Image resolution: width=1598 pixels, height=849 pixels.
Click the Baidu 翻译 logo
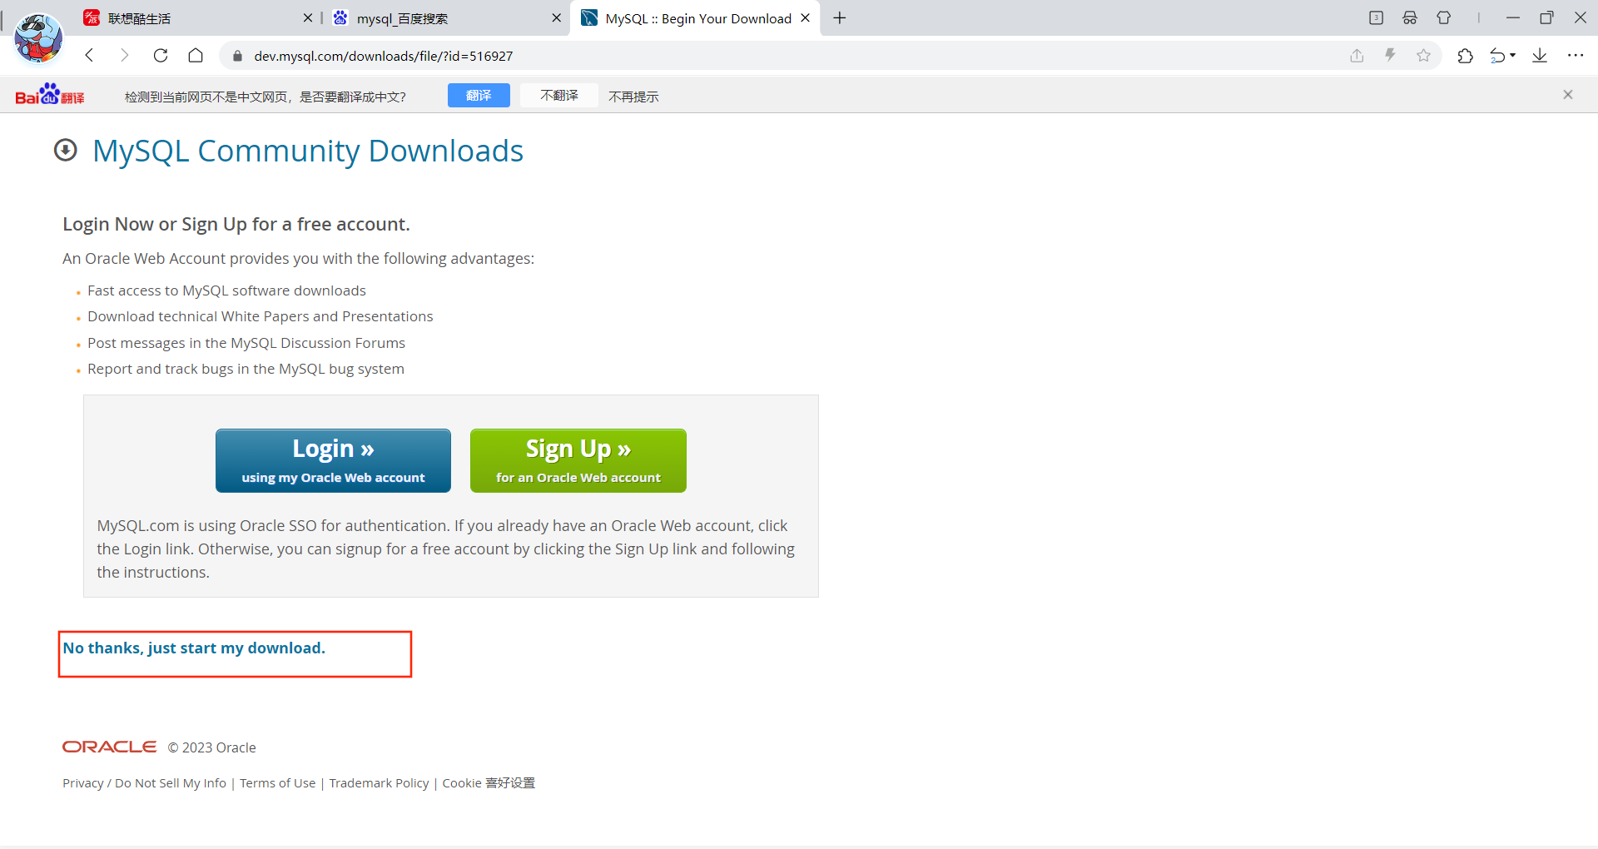[x=50, y=95]
